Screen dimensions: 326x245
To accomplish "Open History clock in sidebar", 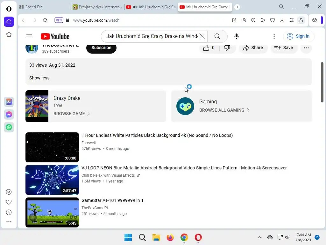I will 9,212.
